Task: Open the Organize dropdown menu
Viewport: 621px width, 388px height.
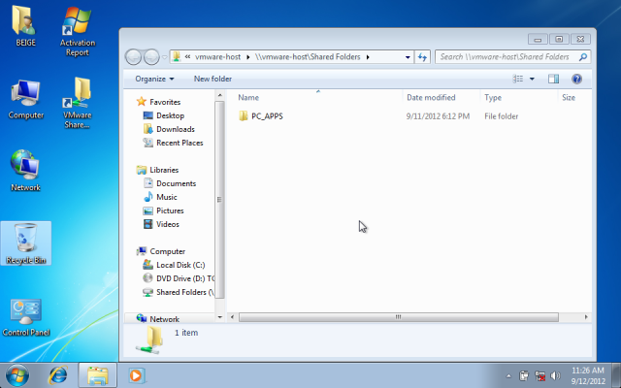Action: point(154,79)
